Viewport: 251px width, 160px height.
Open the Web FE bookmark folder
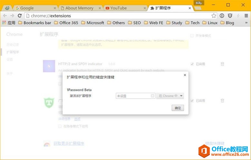[153, 23]
